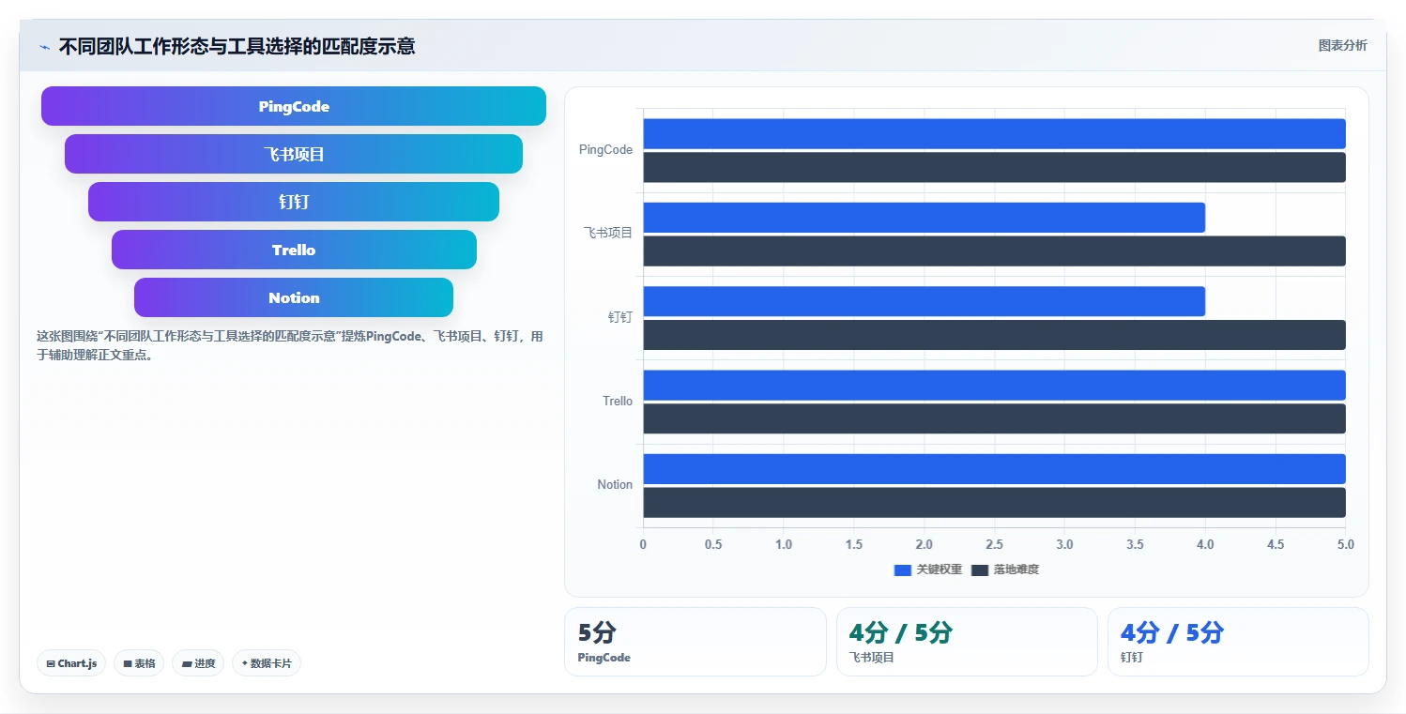Click the PingCode y-axis label in chart

click(x=605, y=150)
